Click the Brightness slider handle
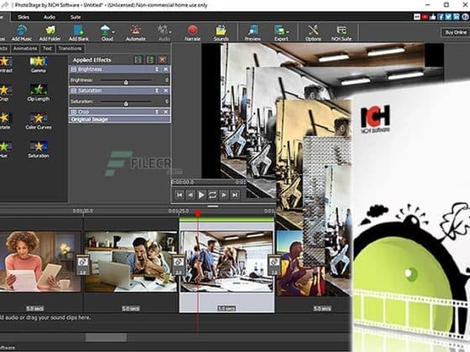Viewport: 470px width, 352px height. pyautogui.click(x=126, y=82)
